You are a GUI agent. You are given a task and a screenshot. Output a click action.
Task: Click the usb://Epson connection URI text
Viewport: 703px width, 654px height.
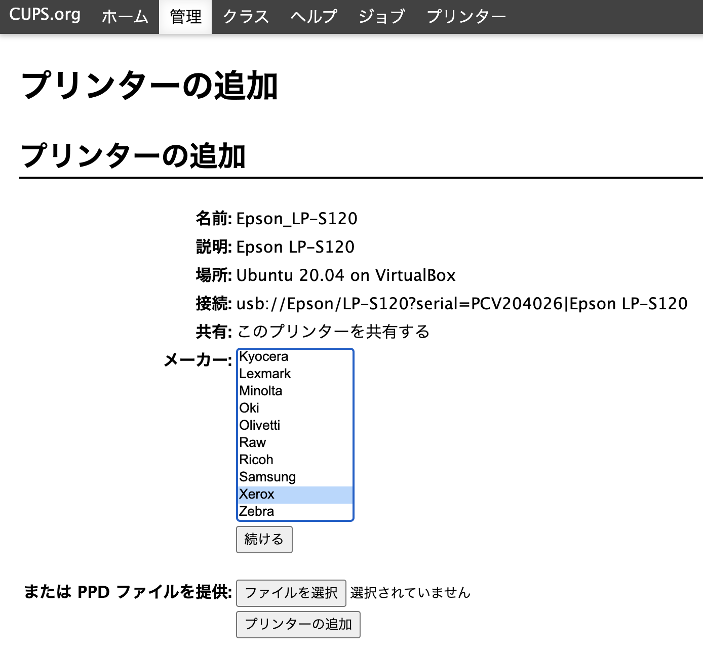pyautogui.click(x=462, y=304)
